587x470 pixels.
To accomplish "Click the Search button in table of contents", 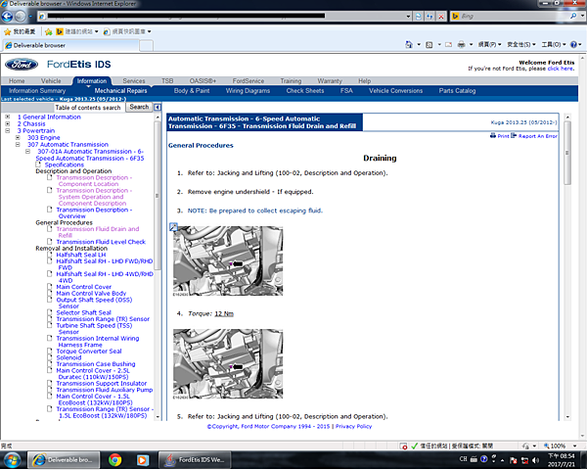I will 139,107.
